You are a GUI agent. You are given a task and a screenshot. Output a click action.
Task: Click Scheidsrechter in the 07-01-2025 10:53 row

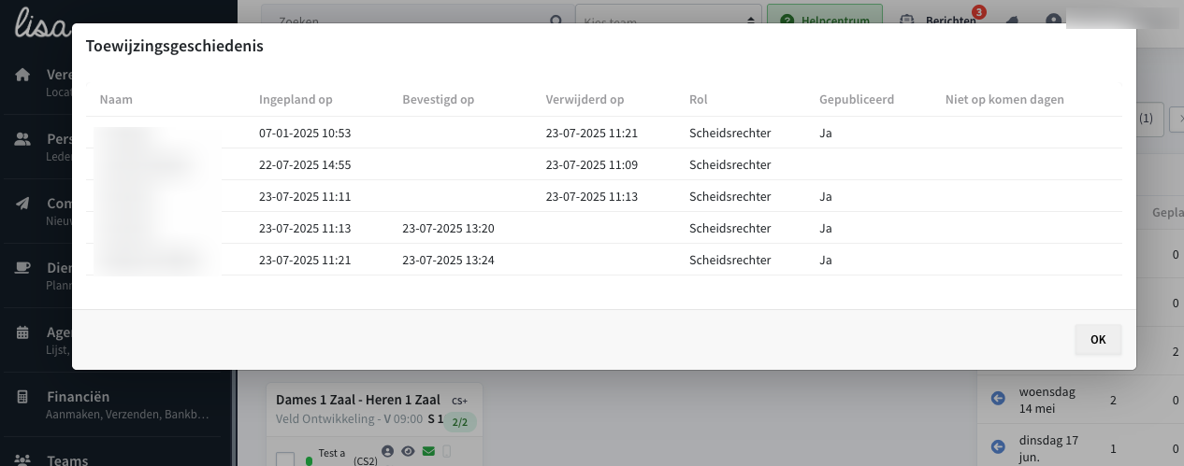[729, 134]
